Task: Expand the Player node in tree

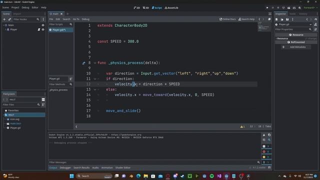Action: pyautogui.click(x=5, y=29)
